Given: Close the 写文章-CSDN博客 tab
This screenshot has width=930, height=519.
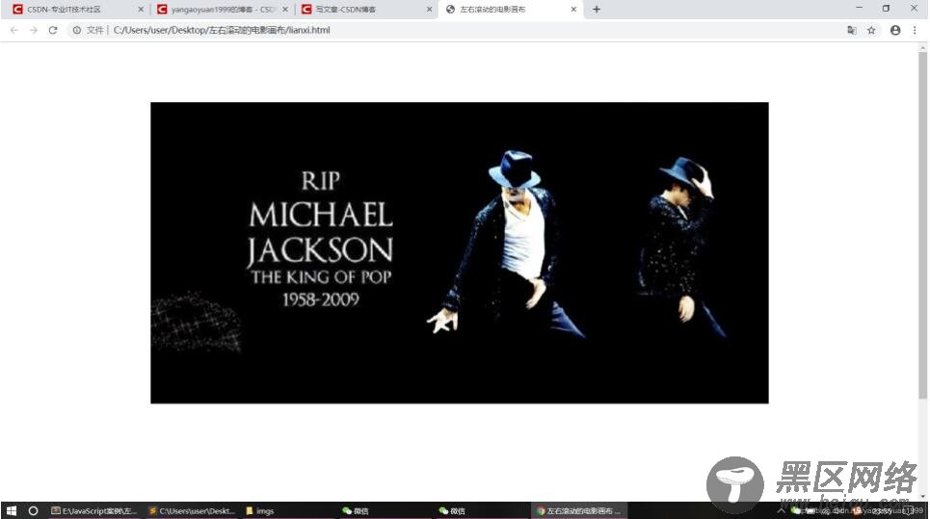Looking at the screenshot, I should click(x=430, y=10).
